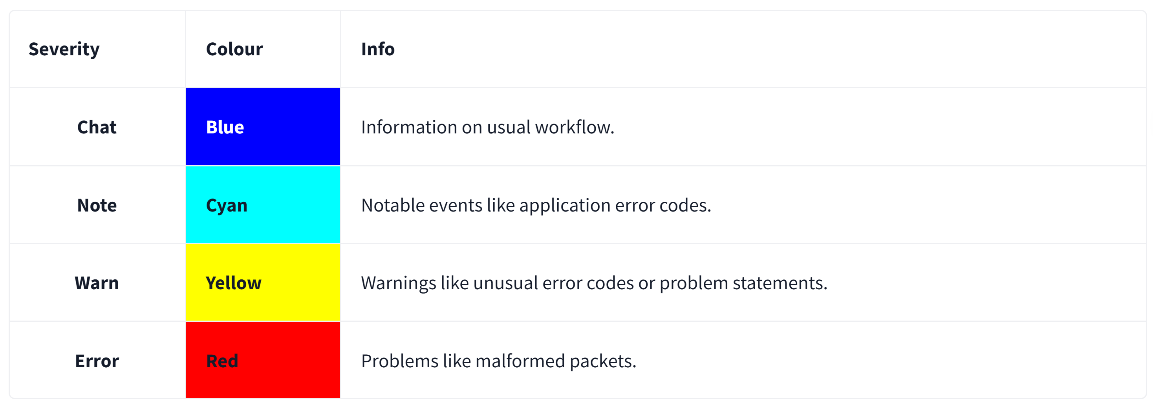Click the 'Problems like malformed packets.' text
The width and height of the screenshot is (1153, 414).
pos(498,361)
